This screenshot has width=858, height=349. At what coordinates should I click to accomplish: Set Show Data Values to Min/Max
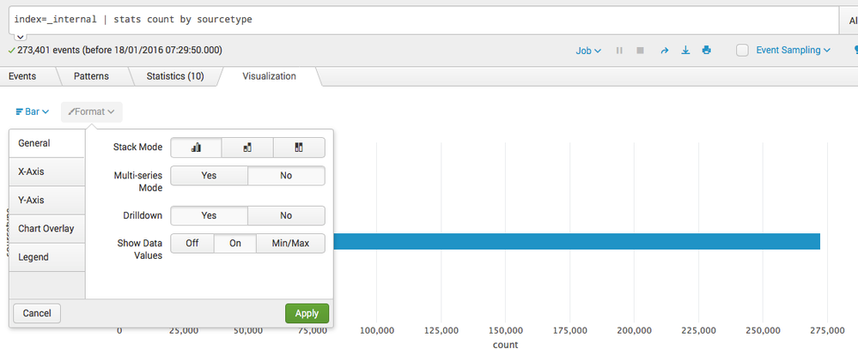pos(290,244)
